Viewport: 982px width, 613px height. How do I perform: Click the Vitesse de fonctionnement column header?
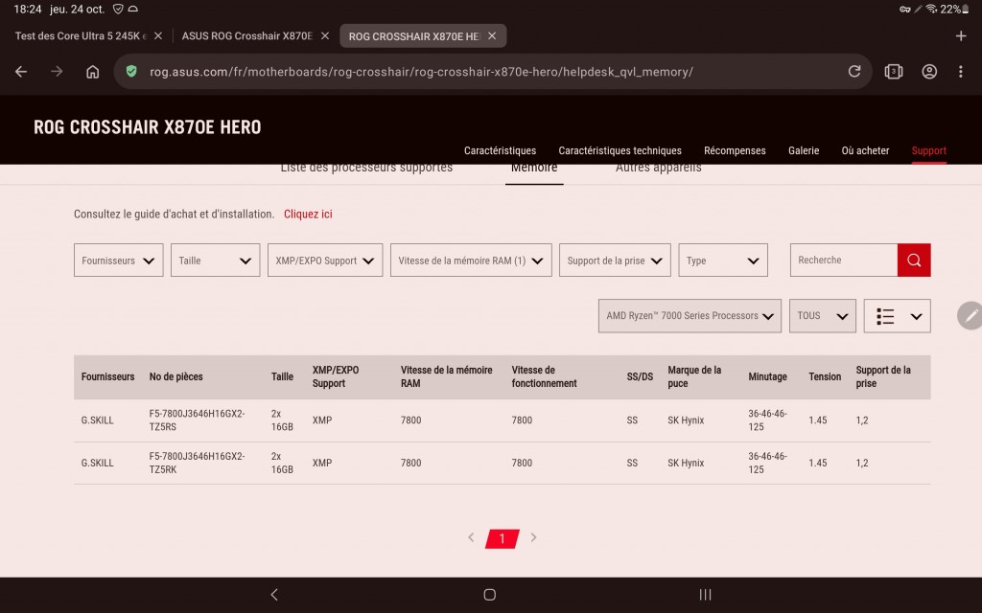544,376
